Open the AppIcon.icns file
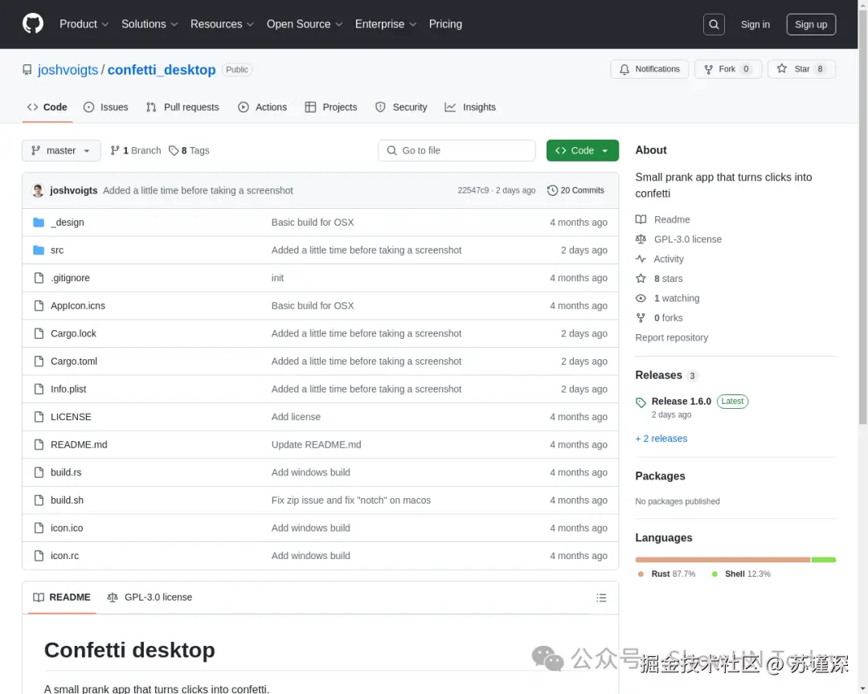868x694 pixels. click(78, 305)
